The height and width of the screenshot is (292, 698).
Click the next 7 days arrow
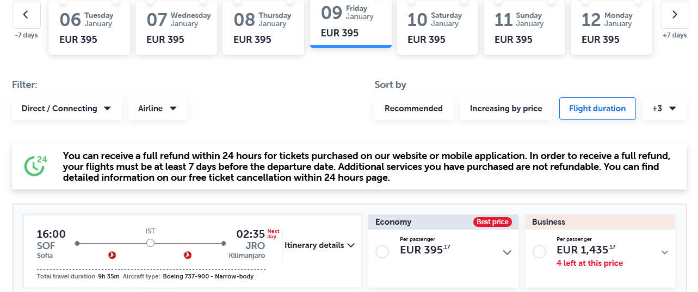coord(675,15)
